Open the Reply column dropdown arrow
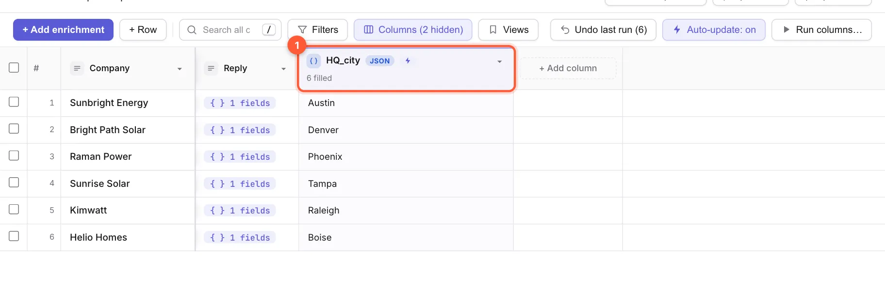 (x=284, y=69)
